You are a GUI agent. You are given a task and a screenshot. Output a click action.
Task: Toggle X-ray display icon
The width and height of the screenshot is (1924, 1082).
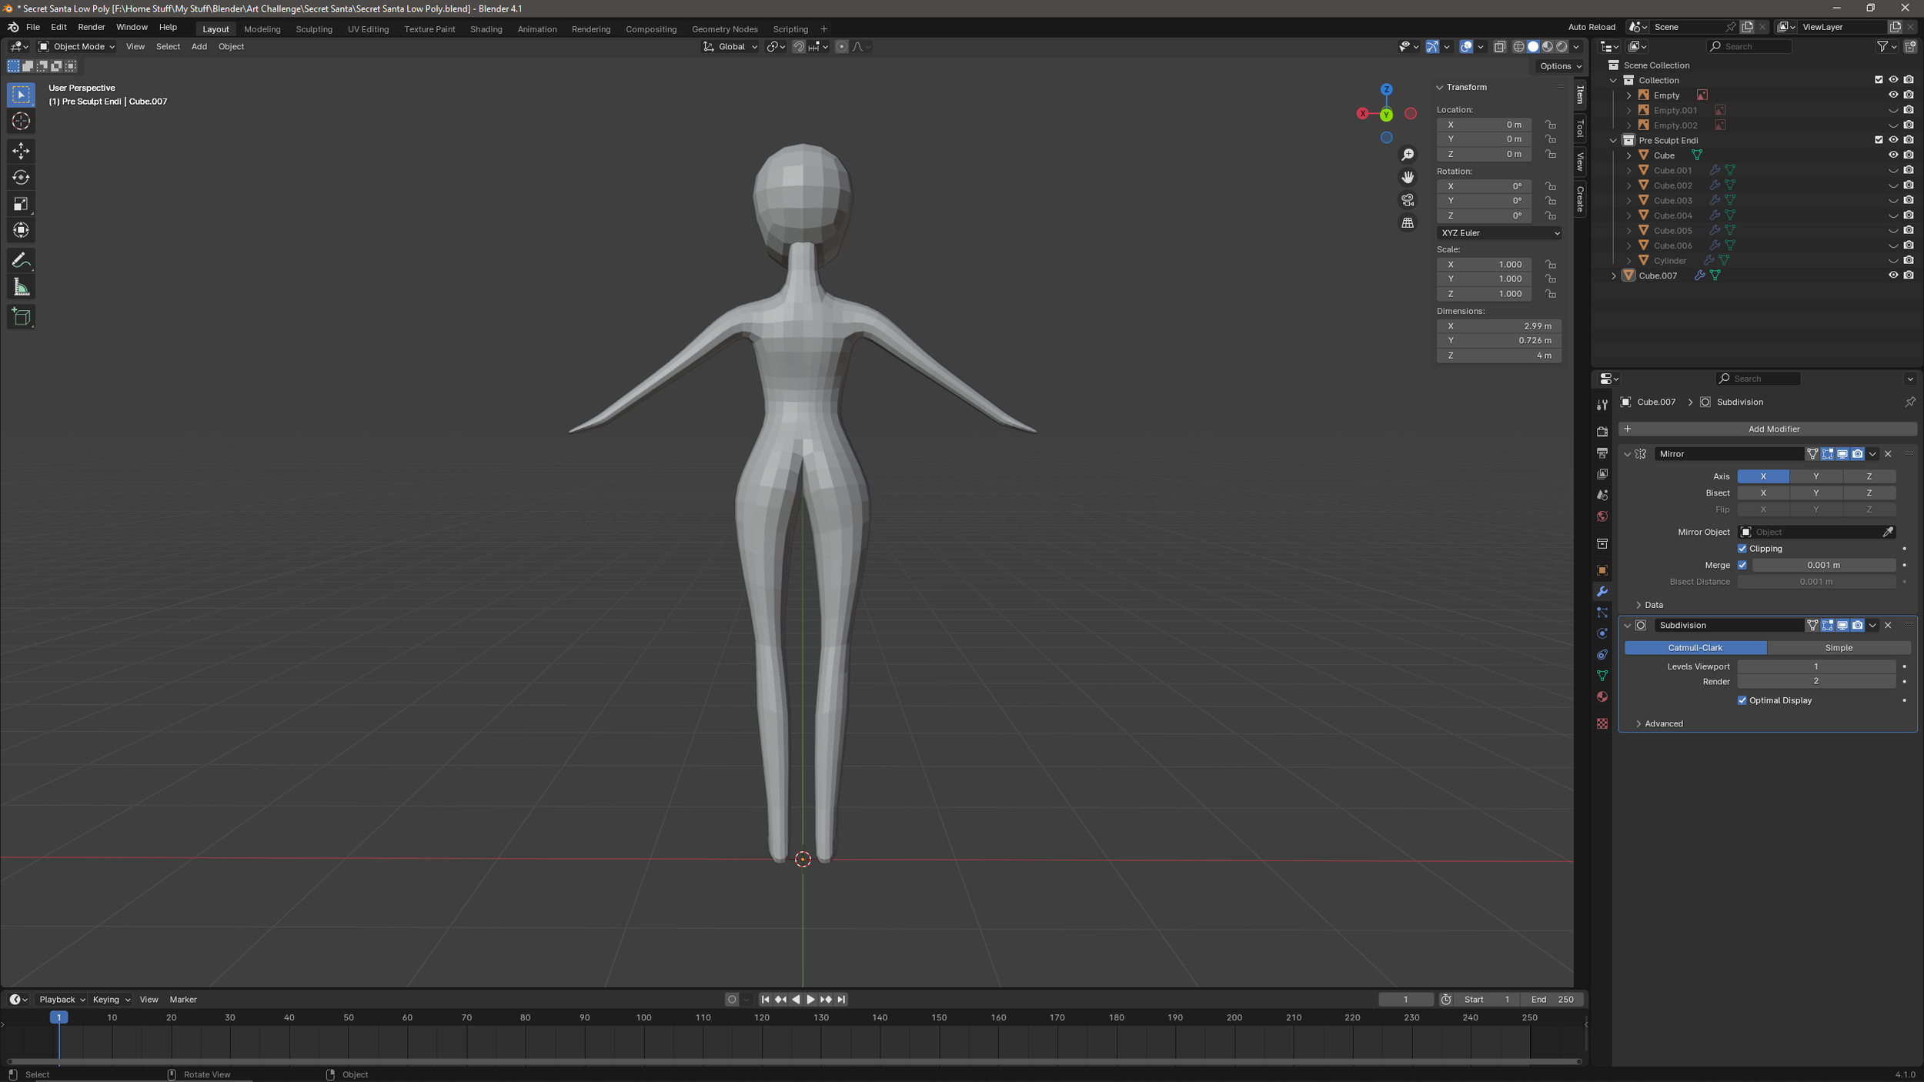pos(1500,47)
